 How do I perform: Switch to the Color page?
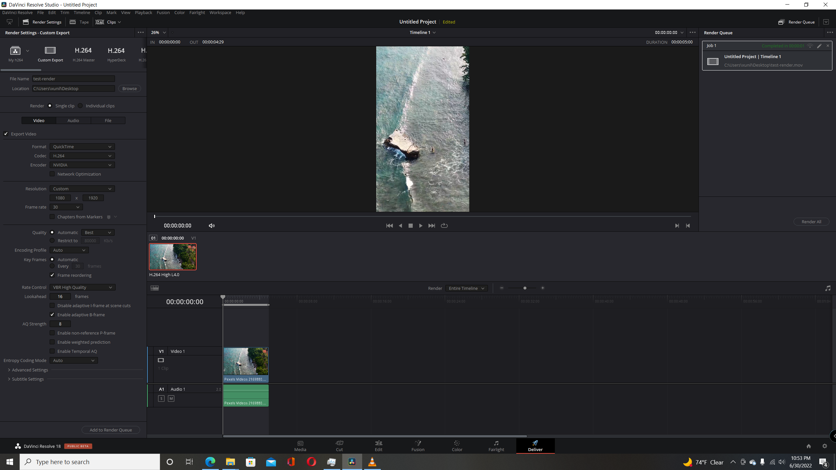[x=457, y=446]
